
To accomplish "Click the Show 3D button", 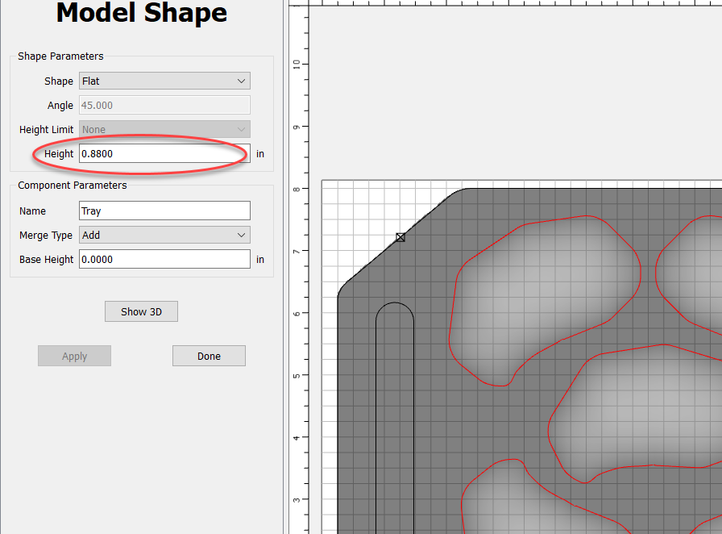I will pyautogui.click(x=141, y=311).
